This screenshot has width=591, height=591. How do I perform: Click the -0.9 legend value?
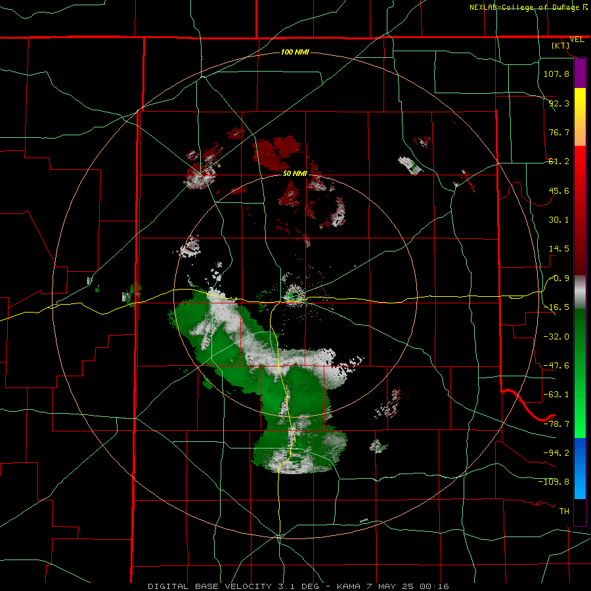559,278
